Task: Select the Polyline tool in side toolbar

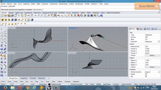Action: pyautogui.click(x=2, y=33)
